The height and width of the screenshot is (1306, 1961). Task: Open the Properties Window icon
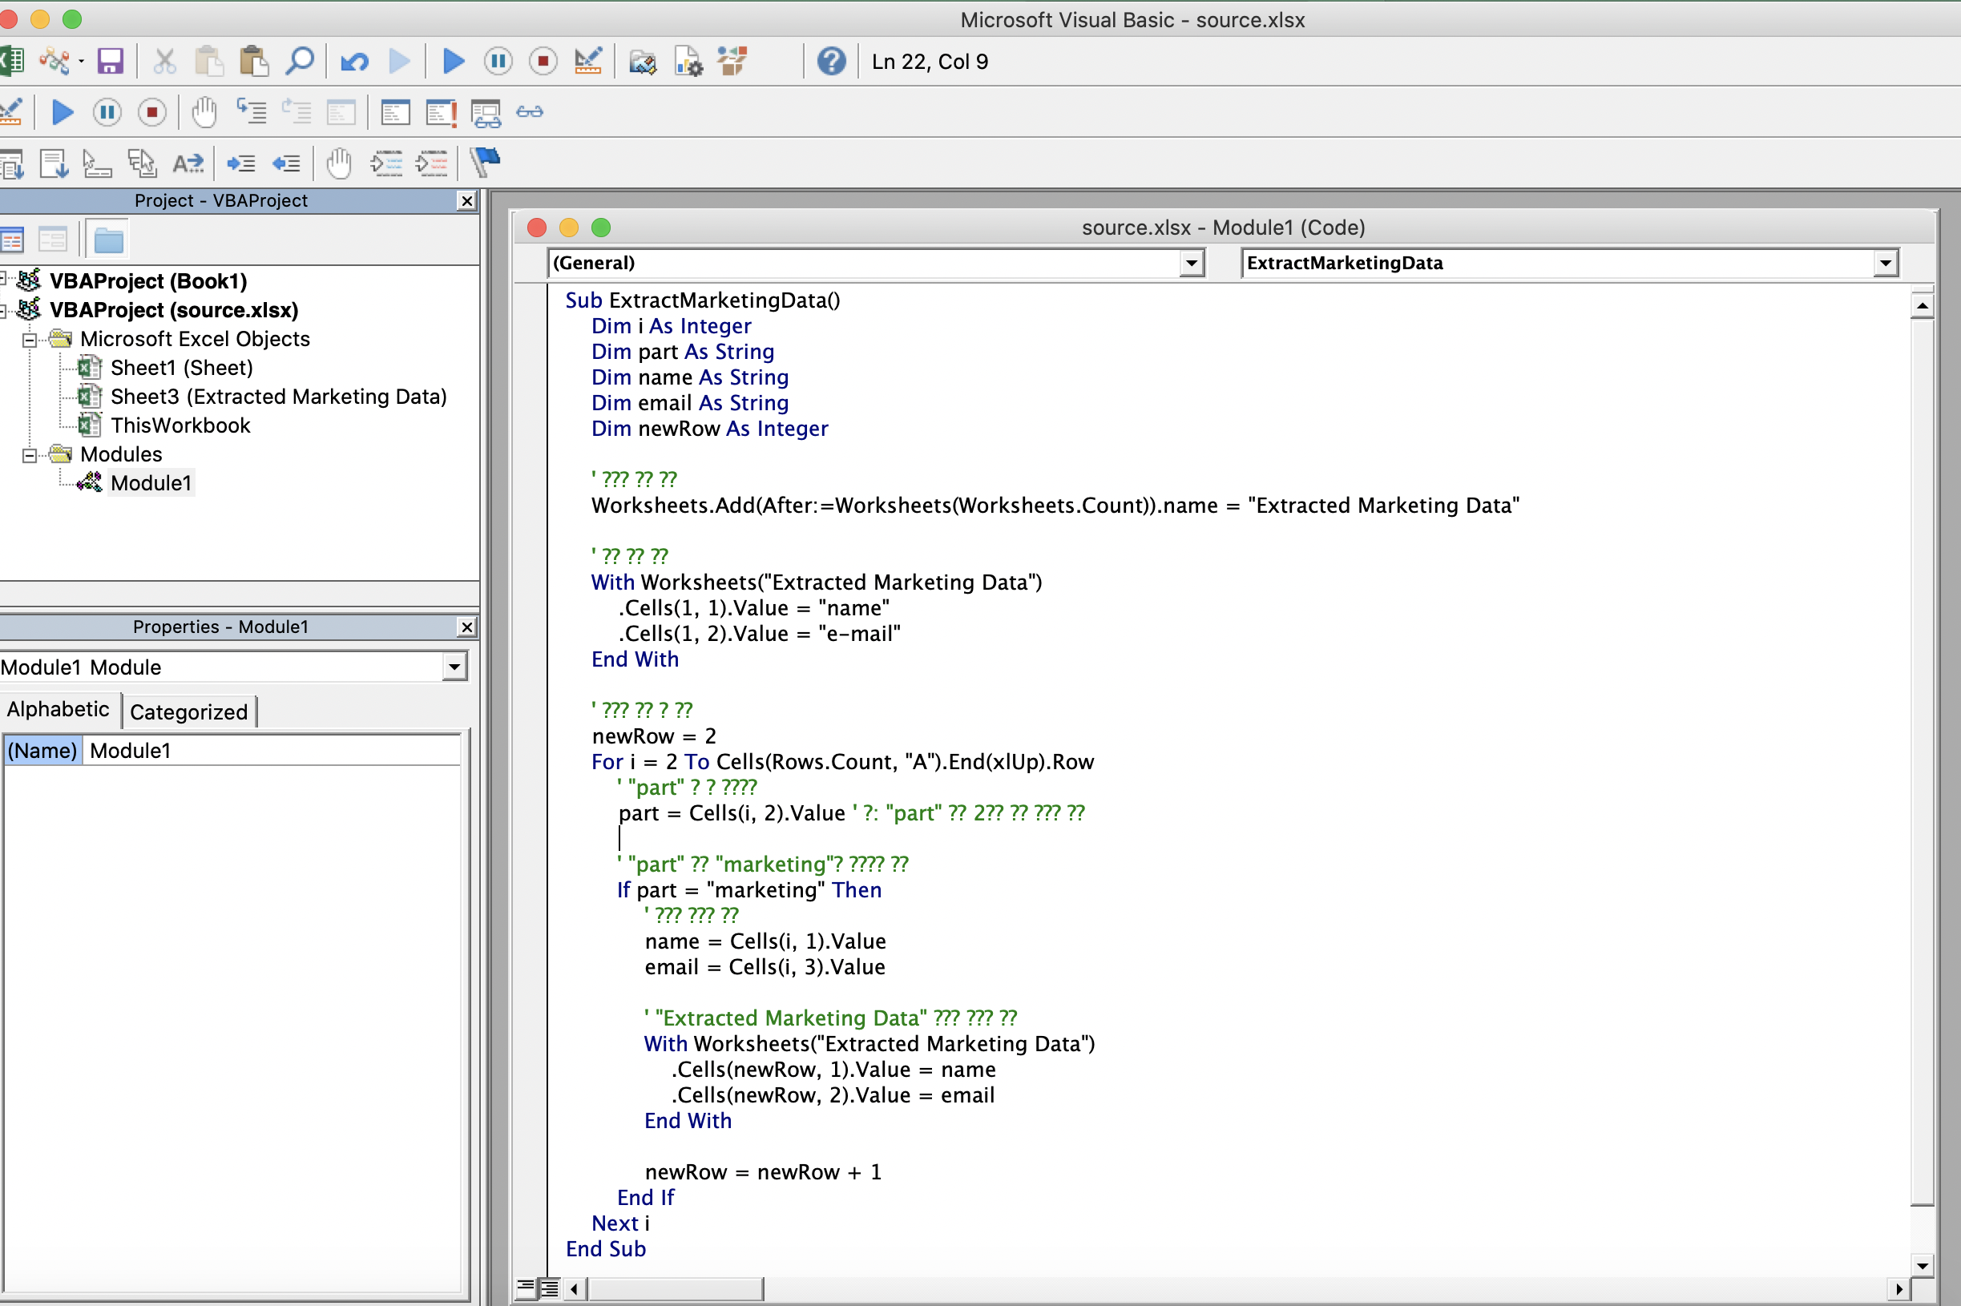pyautogui.click(x=688, y=61)
